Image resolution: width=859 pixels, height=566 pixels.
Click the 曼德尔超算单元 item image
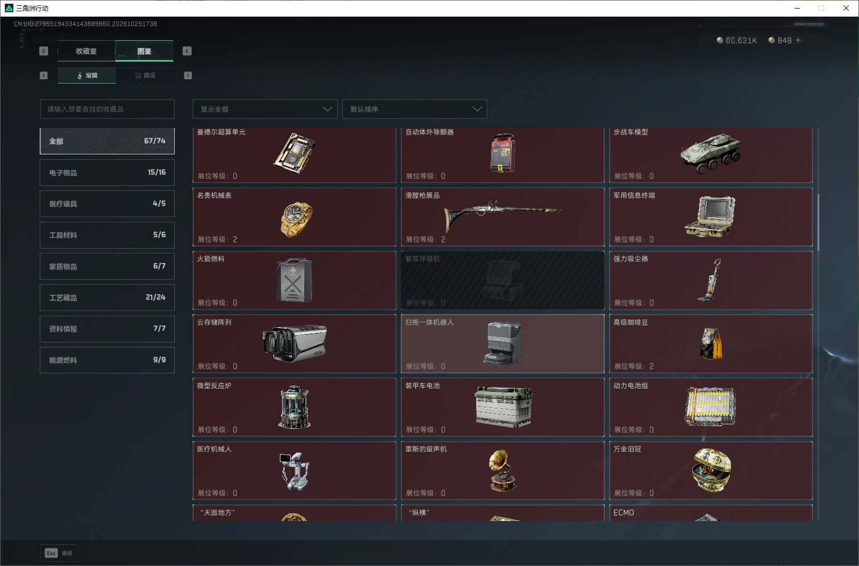point(294,152)
